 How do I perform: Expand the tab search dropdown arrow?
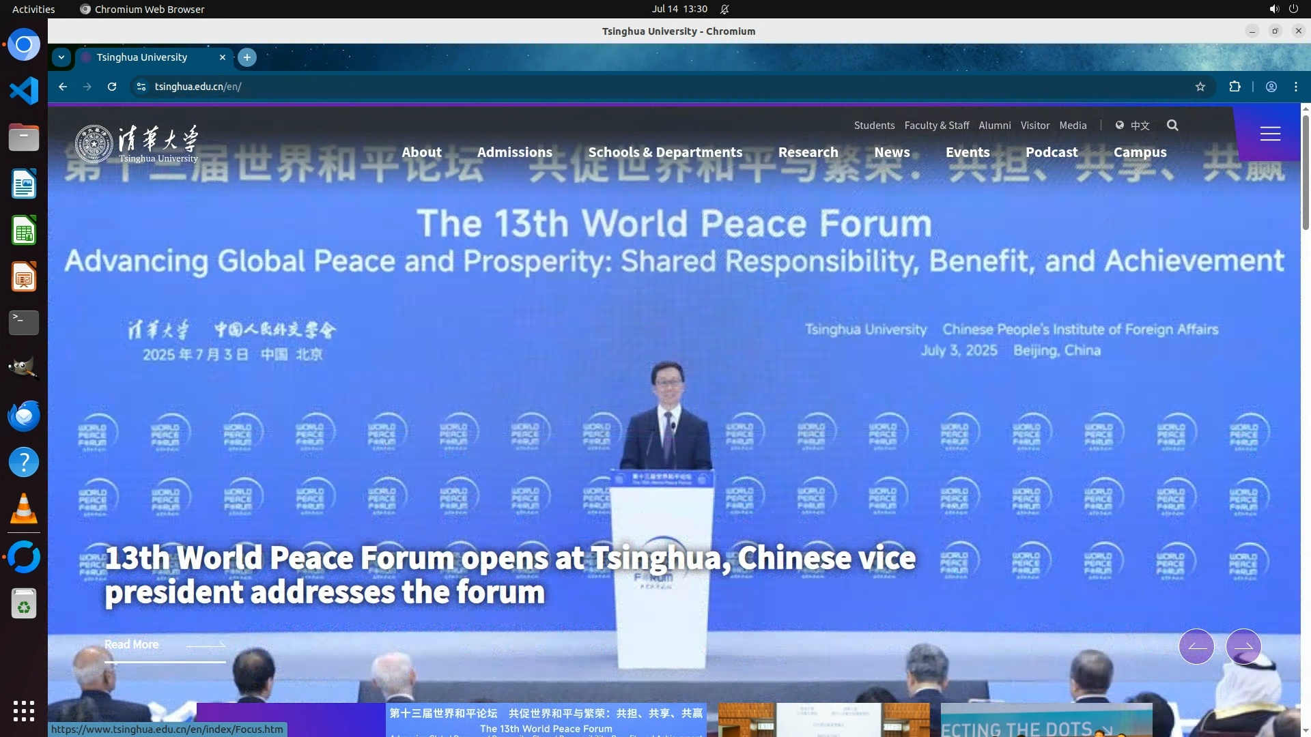click(61, 57)
